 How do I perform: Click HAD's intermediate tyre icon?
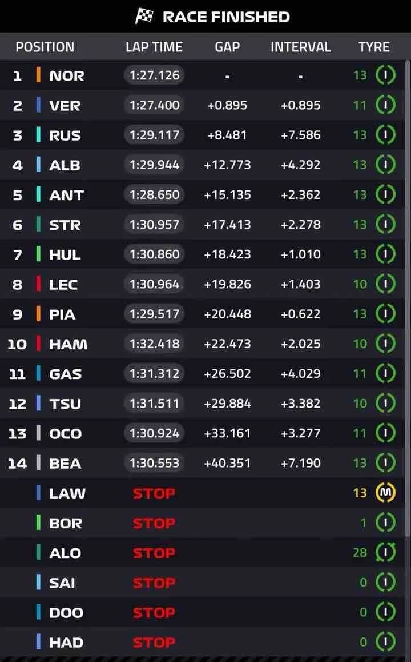tap(385, 642)
